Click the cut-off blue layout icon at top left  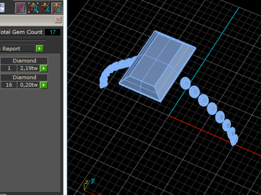[x=2, y=8]
